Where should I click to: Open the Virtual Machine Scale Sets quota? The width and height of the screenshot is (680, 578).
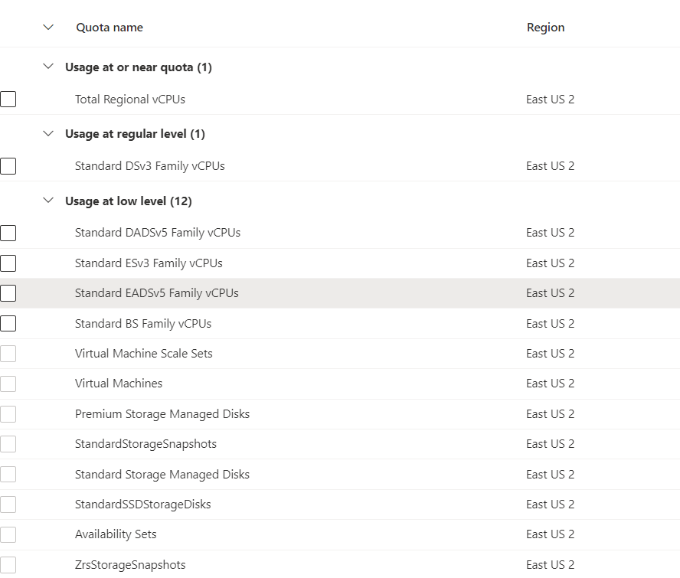pyautogui.click(x=144, y=353)
